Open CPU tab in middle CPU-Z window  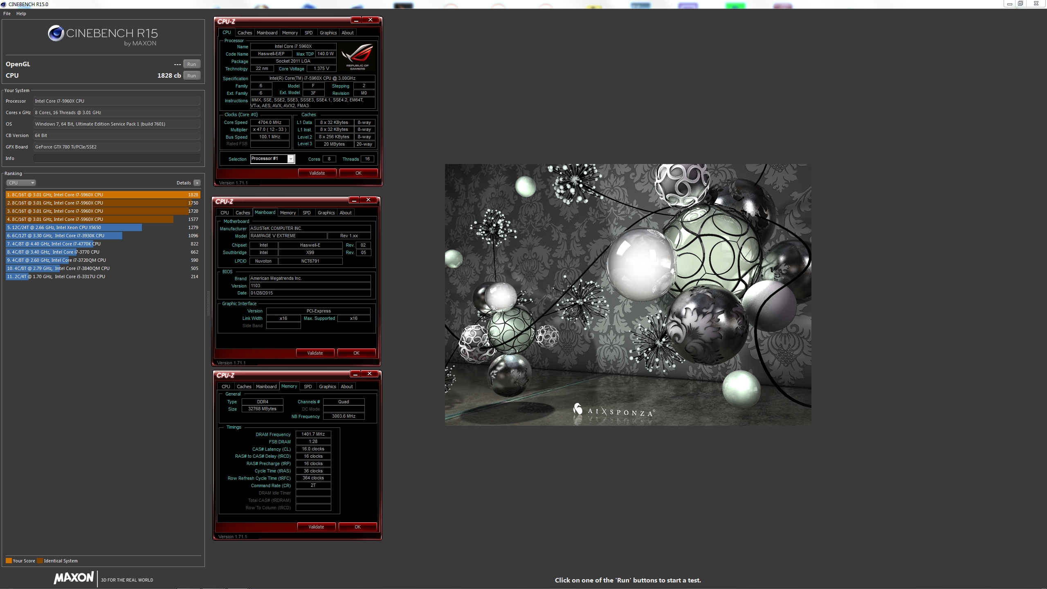click(x=225, y=213)
